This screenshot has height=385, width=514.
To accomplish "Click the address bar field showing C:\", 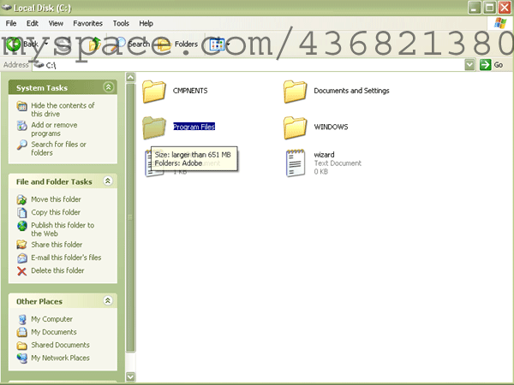I will [x=248, y=65].
